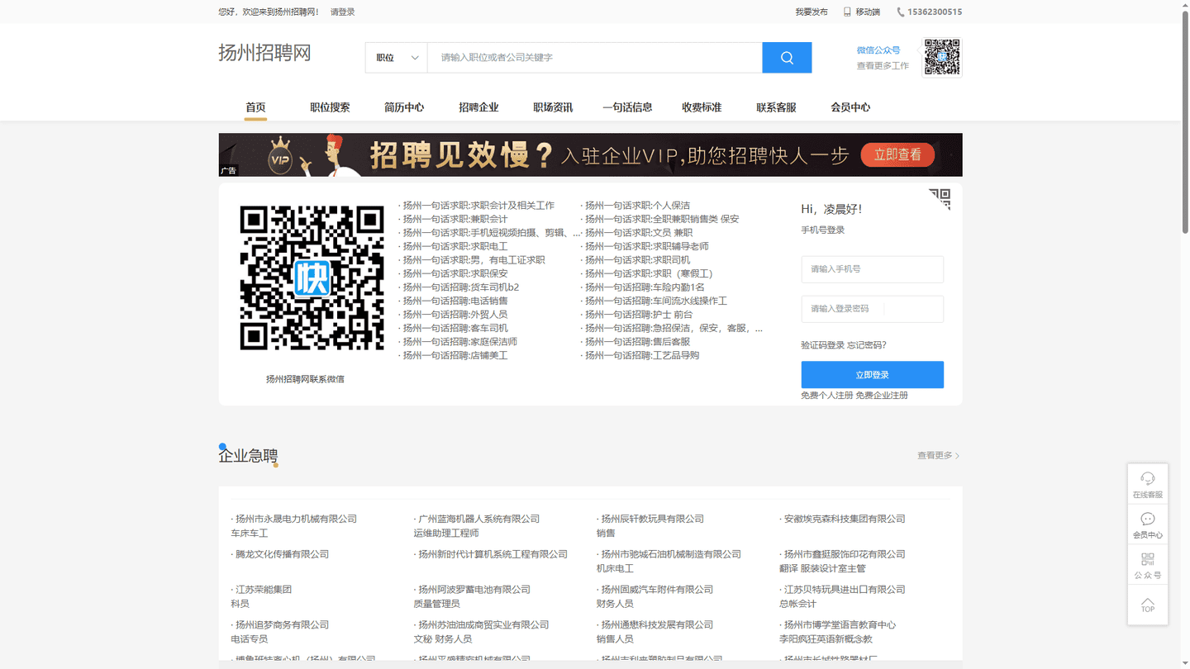Click the 翻译 服装设计室主管 job title
This screenshot has height=669, width=1190.
822,568
